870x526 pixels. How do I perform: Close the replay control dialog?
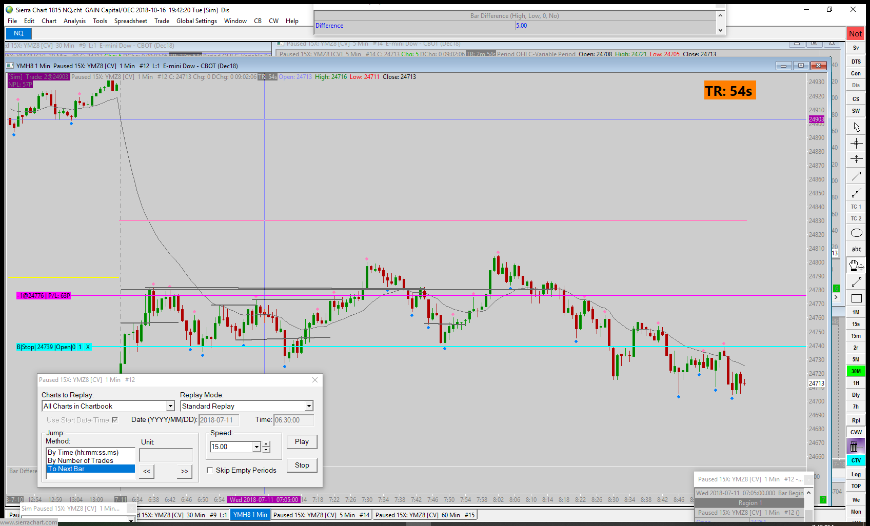click(x=315, y=380)
